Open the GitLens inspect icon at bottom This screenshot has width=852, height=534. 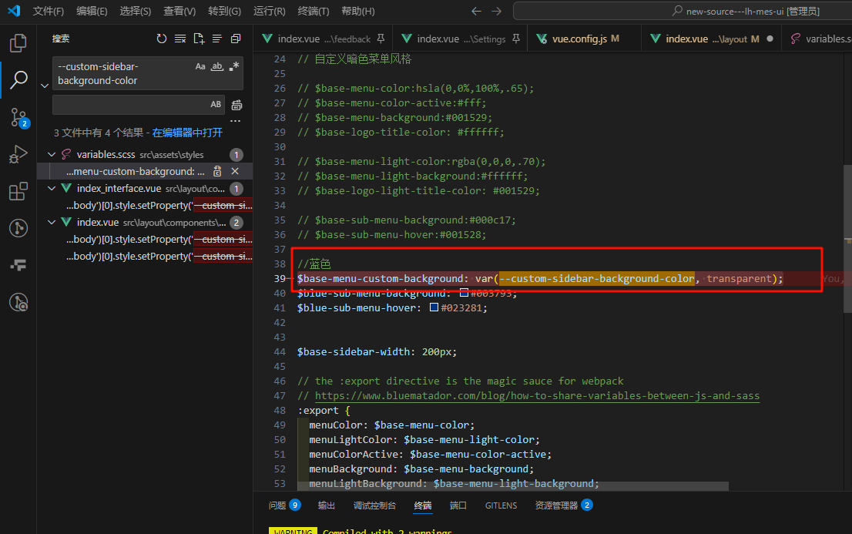18,302
